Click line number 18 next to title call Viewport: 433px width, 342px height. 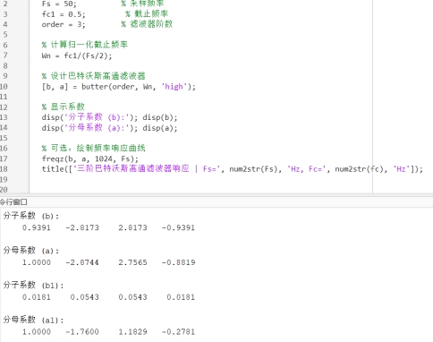coord(4,169)
